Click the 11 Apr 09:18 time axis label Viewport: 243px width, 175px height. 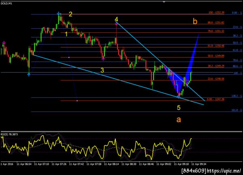pos(181,164)
